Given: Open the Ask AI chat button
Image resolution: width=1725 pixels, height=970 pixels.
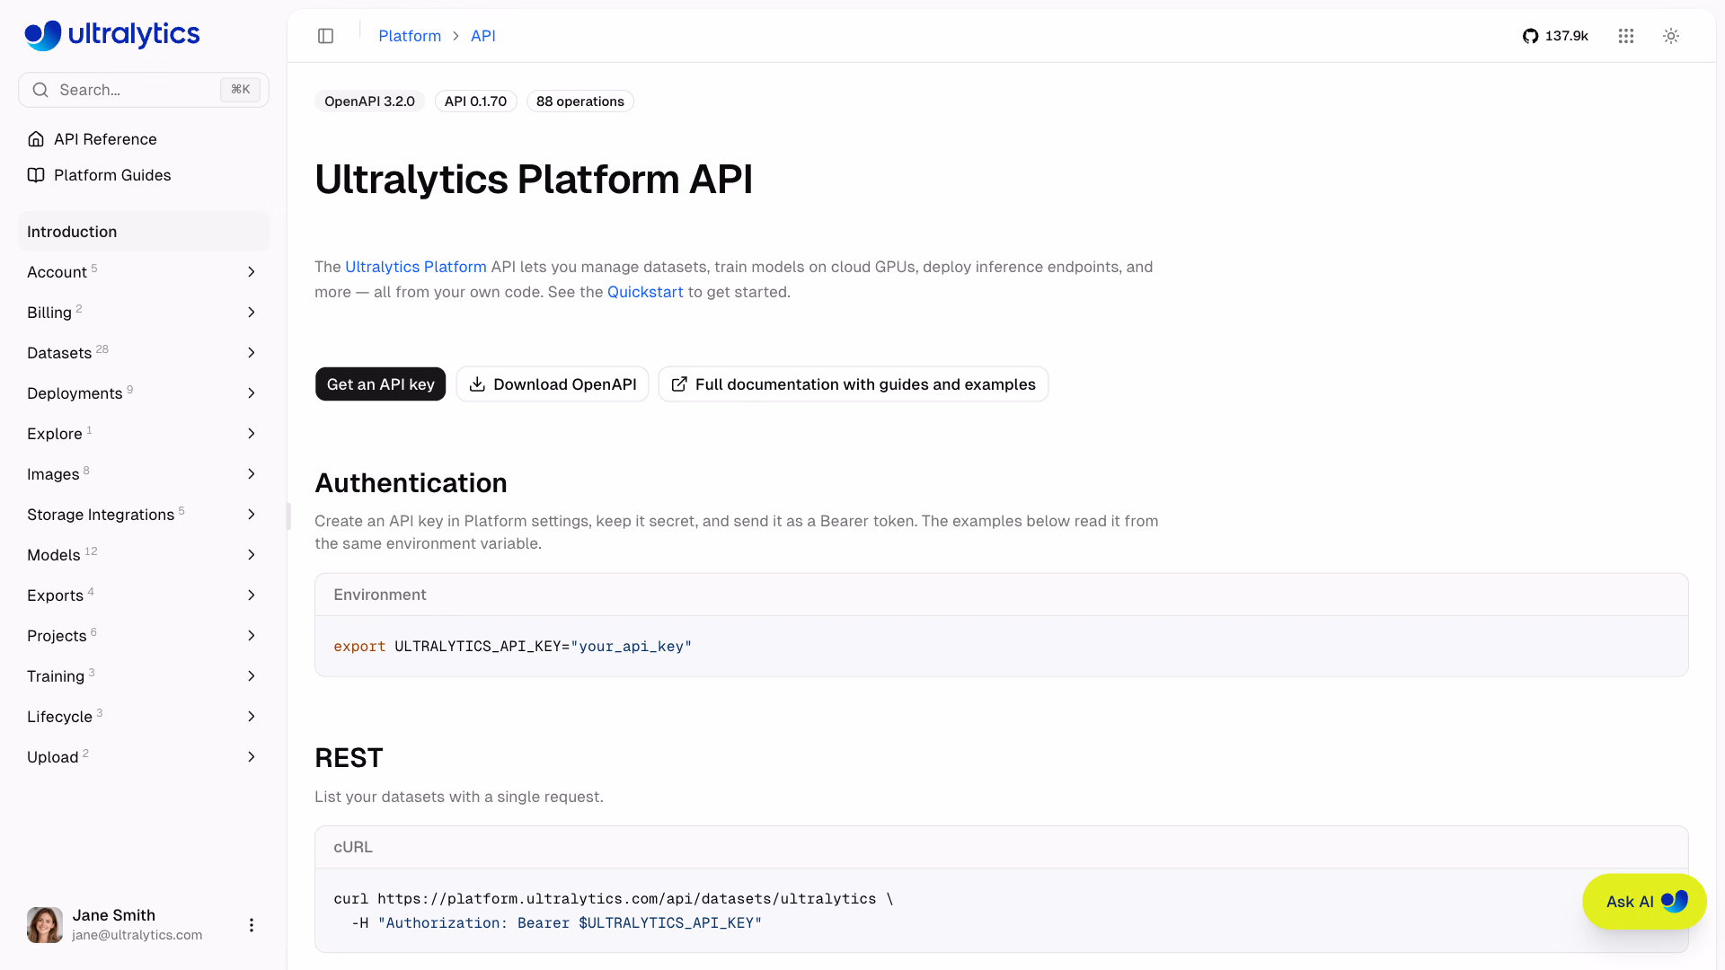Looking at the screenshot, I should point(1644,902).
